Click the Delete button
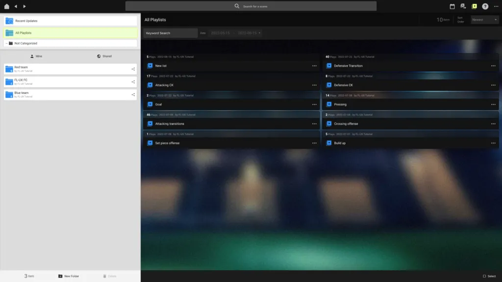 (110, 276)
